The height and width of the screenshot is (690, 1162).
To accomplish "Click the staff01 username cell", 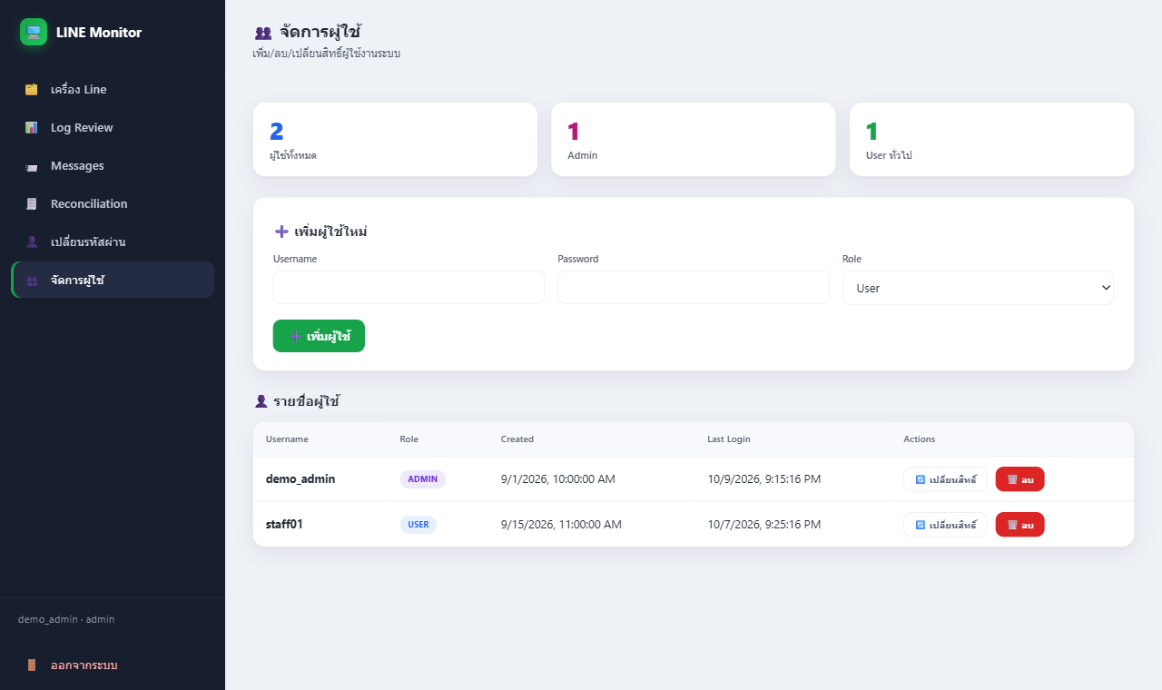I will 284,524.
